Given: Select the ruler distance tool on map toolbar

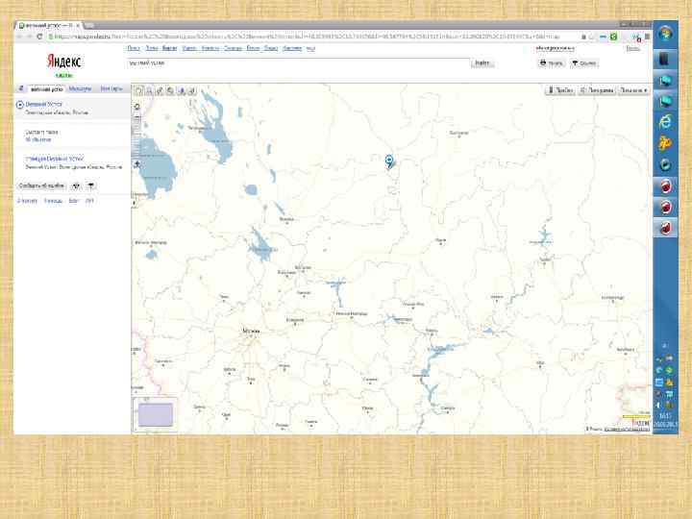Looking at the screenshot, I should 160,91.
